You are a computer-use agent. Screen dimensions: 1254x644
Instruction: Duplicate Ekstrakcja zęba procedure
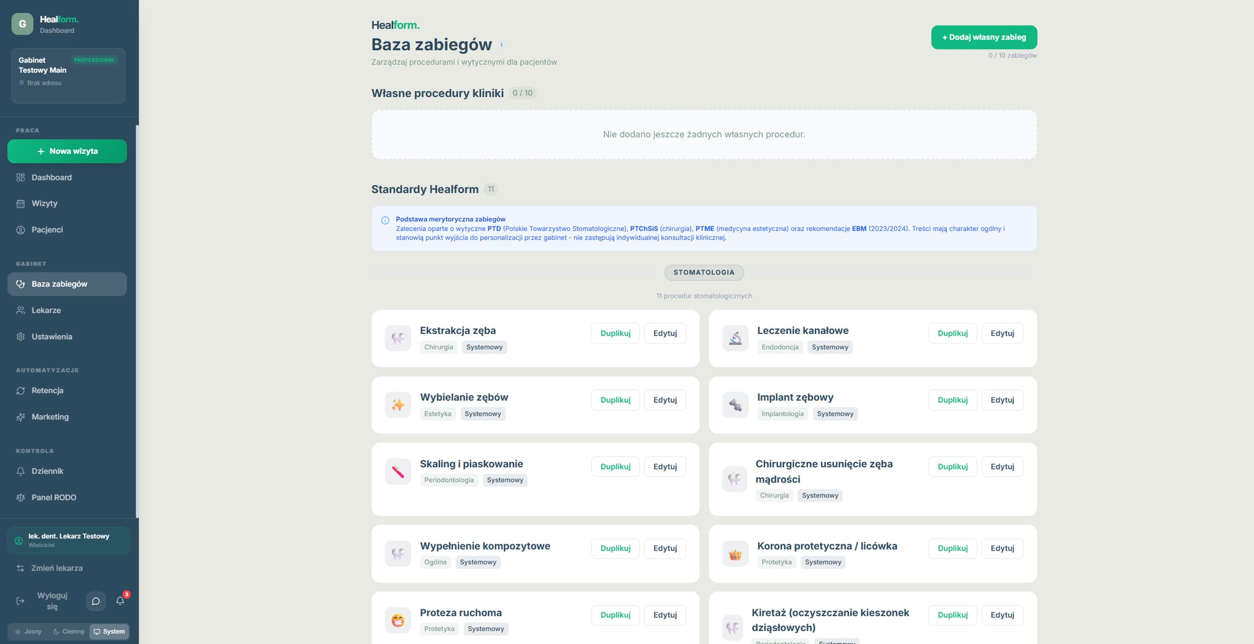coord(615,333)
